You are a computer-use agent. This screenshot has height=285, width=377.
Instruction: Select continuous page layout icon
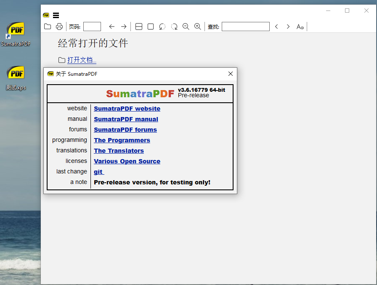[x=139, y=27]
